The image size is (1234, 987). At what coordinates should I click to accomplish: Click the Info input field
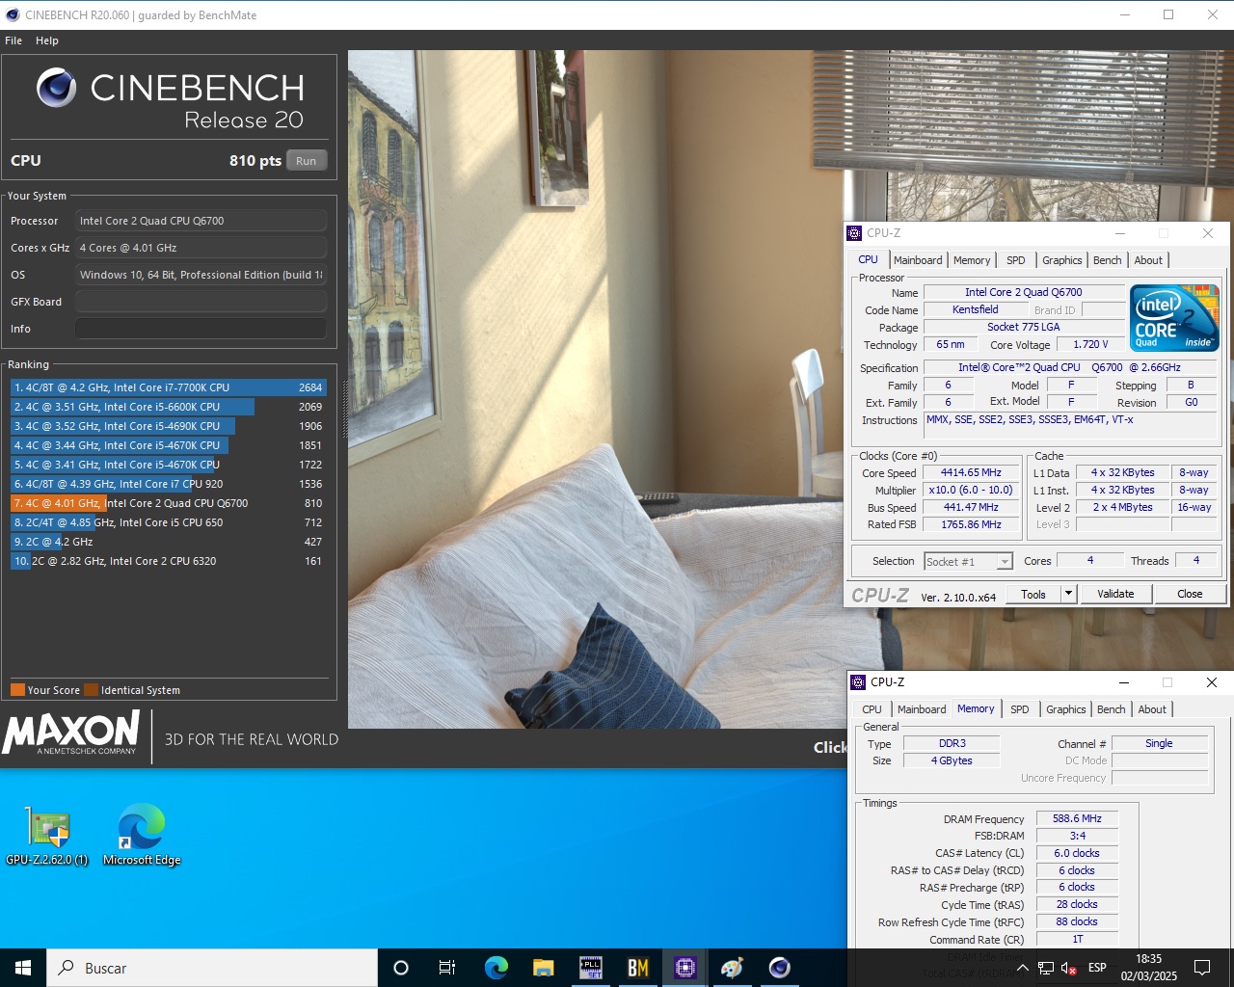(x=201, y=329)
